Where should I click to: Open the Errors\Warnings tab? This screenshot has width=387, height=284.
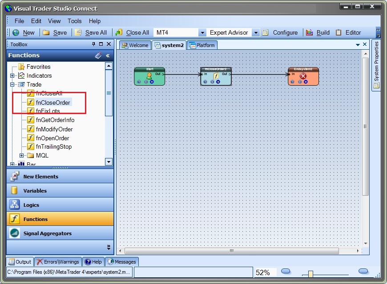(x=58, y=261)
